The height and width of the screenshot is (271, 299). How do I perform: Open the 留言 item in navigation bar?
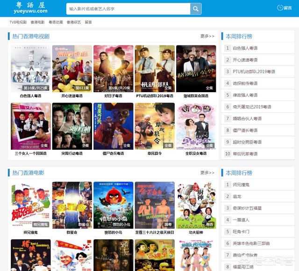click(88, 22)
